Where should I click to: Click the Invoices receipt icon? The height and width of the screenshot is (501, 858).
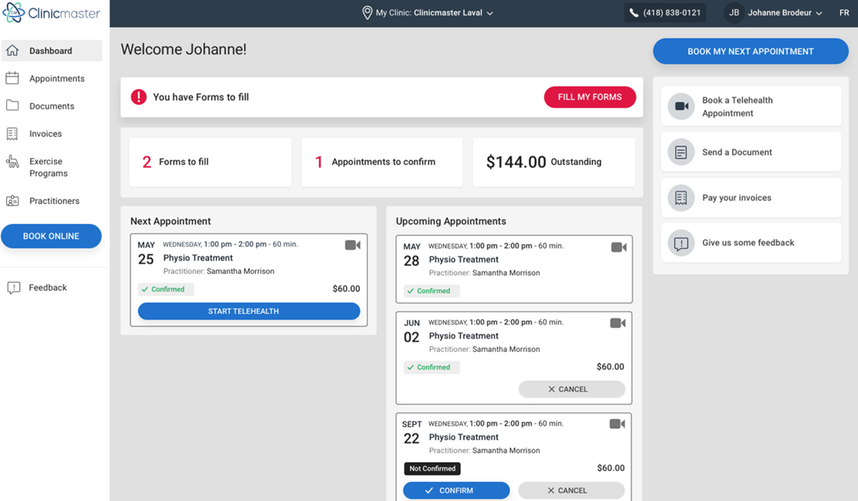click(x=12, y=134)
